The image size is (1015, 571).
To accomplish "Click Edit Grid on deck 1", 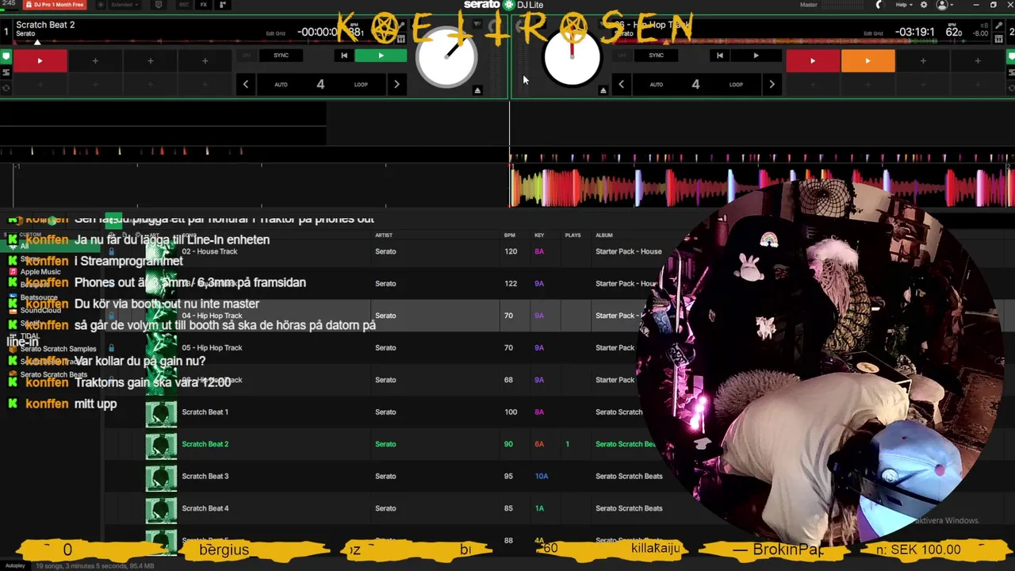I will point(275,33).
